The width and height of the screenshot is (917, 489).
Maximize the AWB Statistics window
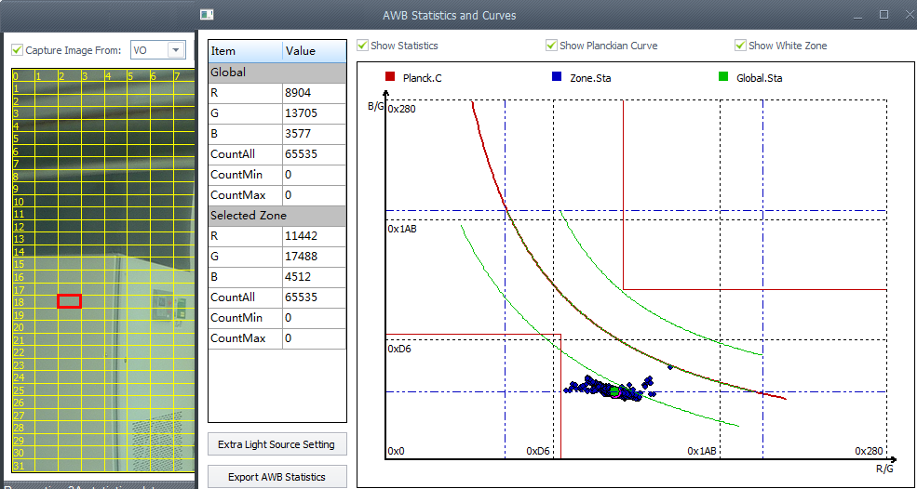click(x=883, y=15)
